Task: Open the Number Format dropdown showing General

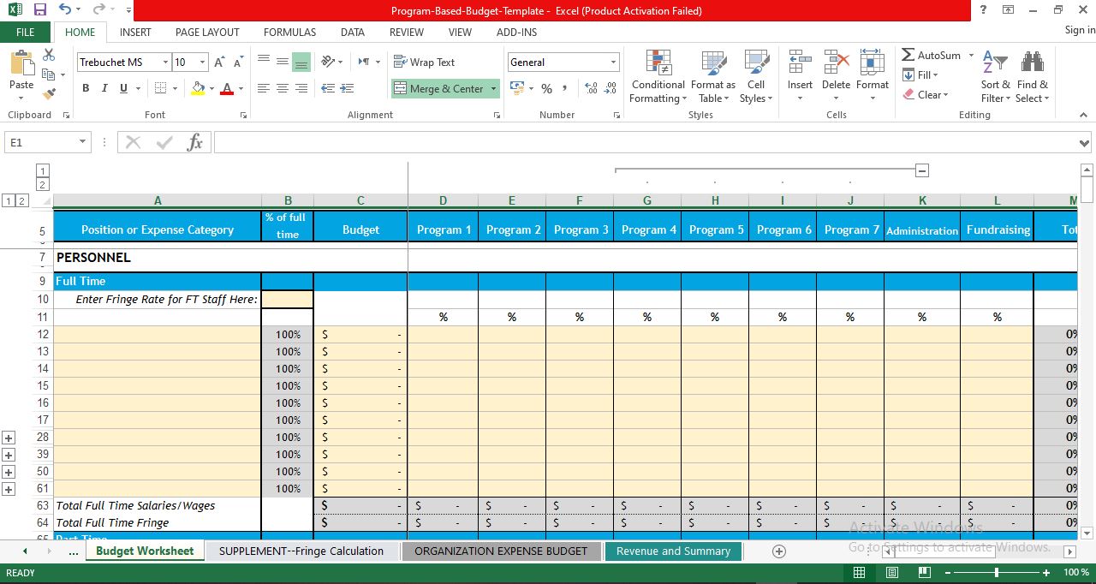Action: tap(613, 62)
